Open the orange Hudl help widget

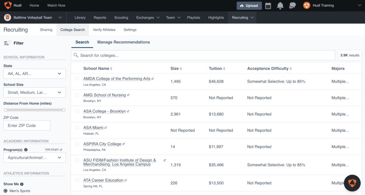[352, 183]
